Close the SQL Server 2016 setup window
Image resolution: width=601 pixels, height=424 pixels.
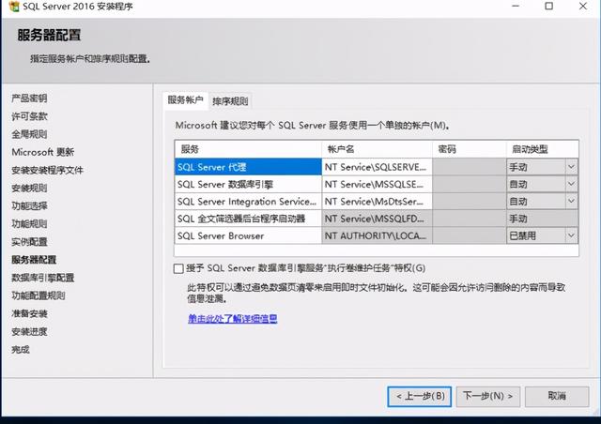[x=583, y=7]
